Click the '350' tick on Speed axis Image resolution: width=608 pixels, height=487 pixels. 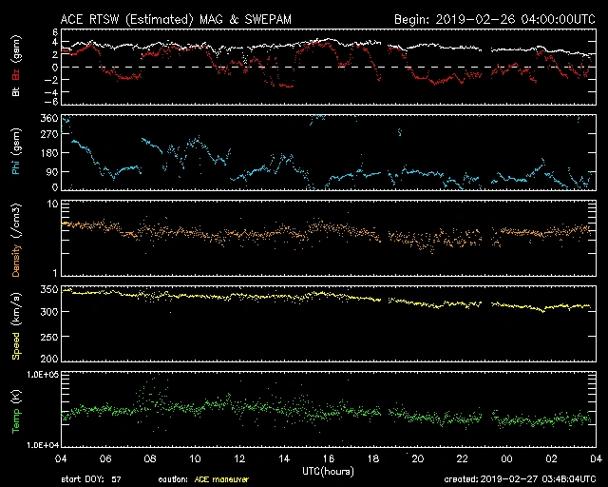[49, 289]
